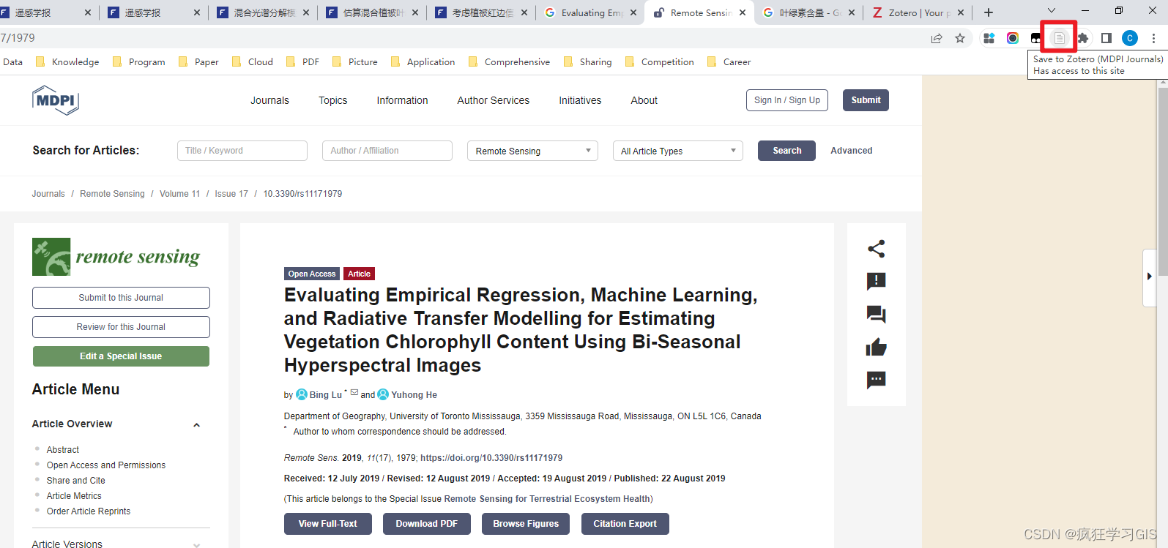Click the MDPI logo

[x=56, y=100]
